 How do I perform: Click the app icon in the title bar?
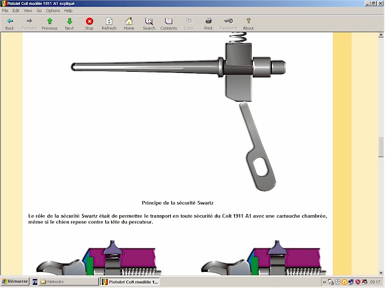[x=3, y=3]
